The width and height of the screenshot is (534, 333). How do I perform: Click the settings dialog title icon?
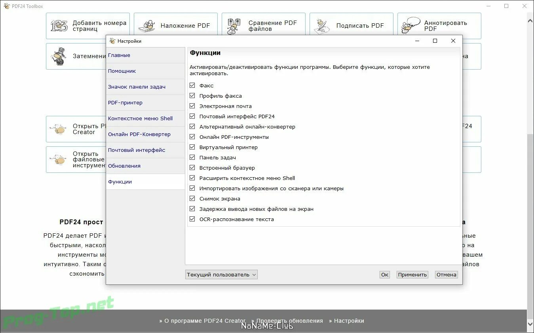click(112, 41)
